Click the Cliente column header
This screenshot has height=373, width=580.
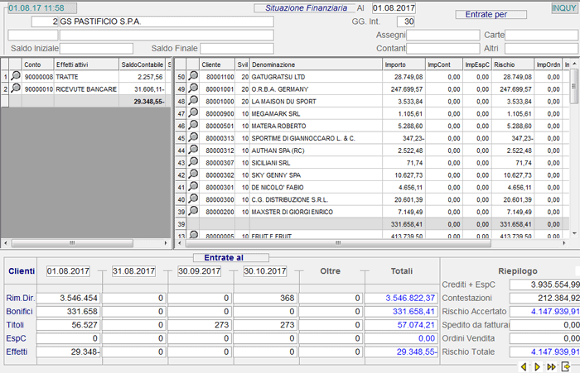click(x=217, y=65)
